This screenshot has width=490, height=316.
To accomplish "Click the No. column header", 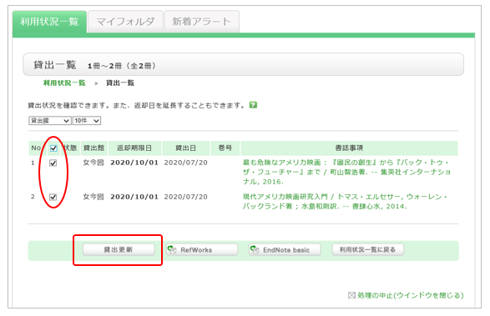I will (36, 148).
